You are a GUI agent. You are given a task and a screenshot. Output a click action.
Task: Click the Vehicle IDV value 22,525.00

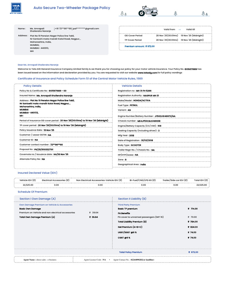[x=28, y=185]
